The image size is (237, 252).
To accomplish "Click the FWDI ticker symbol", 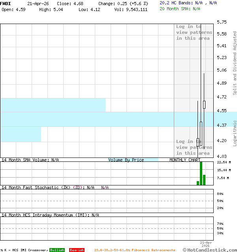I will [x=6, y=3].
